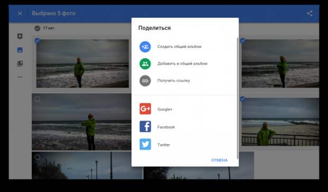This screenshot has width=328, height=192.
Task: Close the photo selection with X
Action: 20,13
